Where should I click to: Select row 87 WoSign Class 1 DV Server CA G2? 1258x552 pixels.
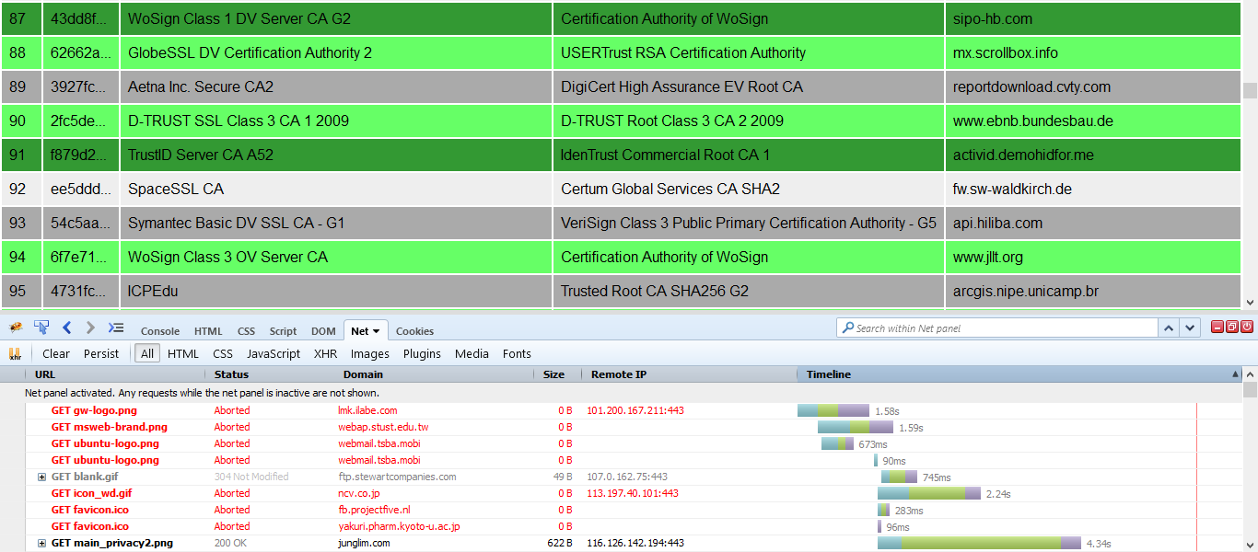pos(621,18)
